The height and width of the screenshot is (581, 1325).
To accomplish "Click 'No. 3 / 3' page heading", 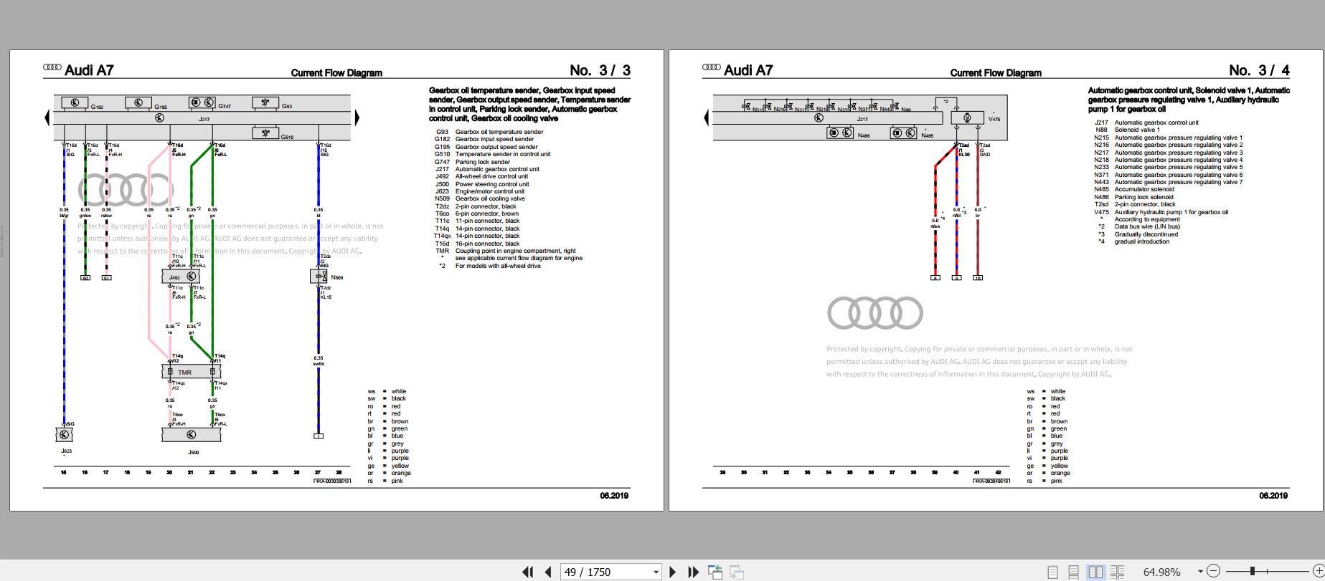I will 600,70.
